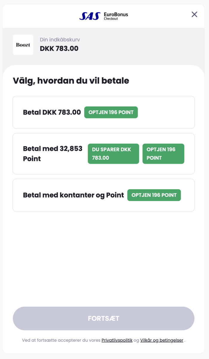The image size is (209, 359).
Task: Click the 'Ved at fortsætte accepterer' disclaimer text
Action: pos(61,340)
